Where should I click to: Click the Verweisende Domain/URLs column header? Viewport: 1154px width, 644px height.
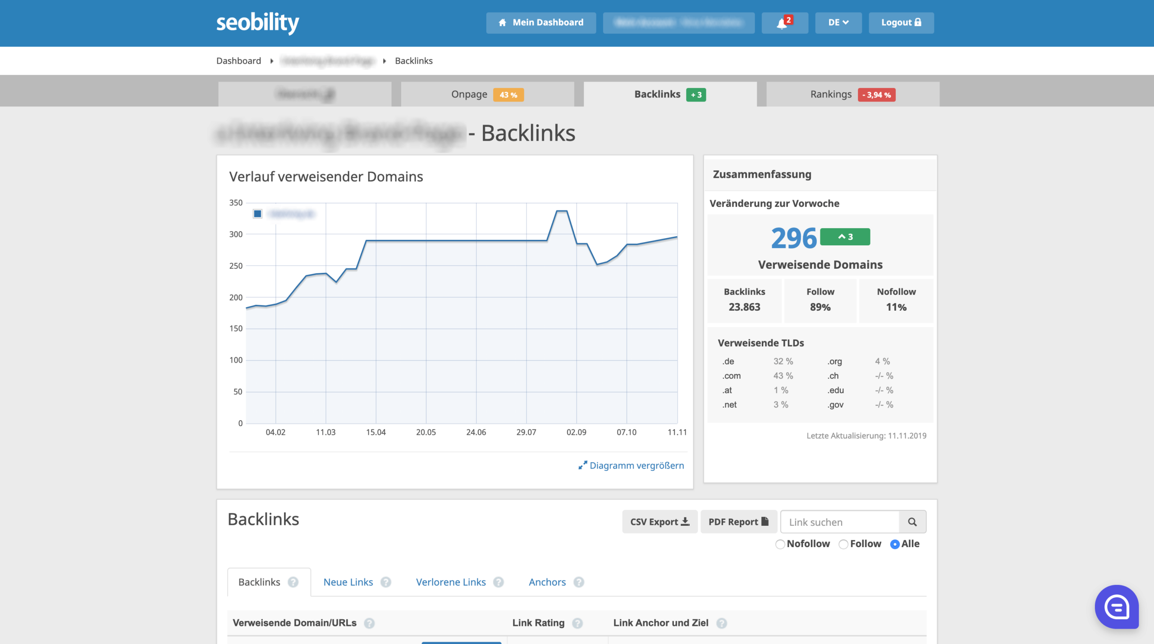click(x=294, y=623)
